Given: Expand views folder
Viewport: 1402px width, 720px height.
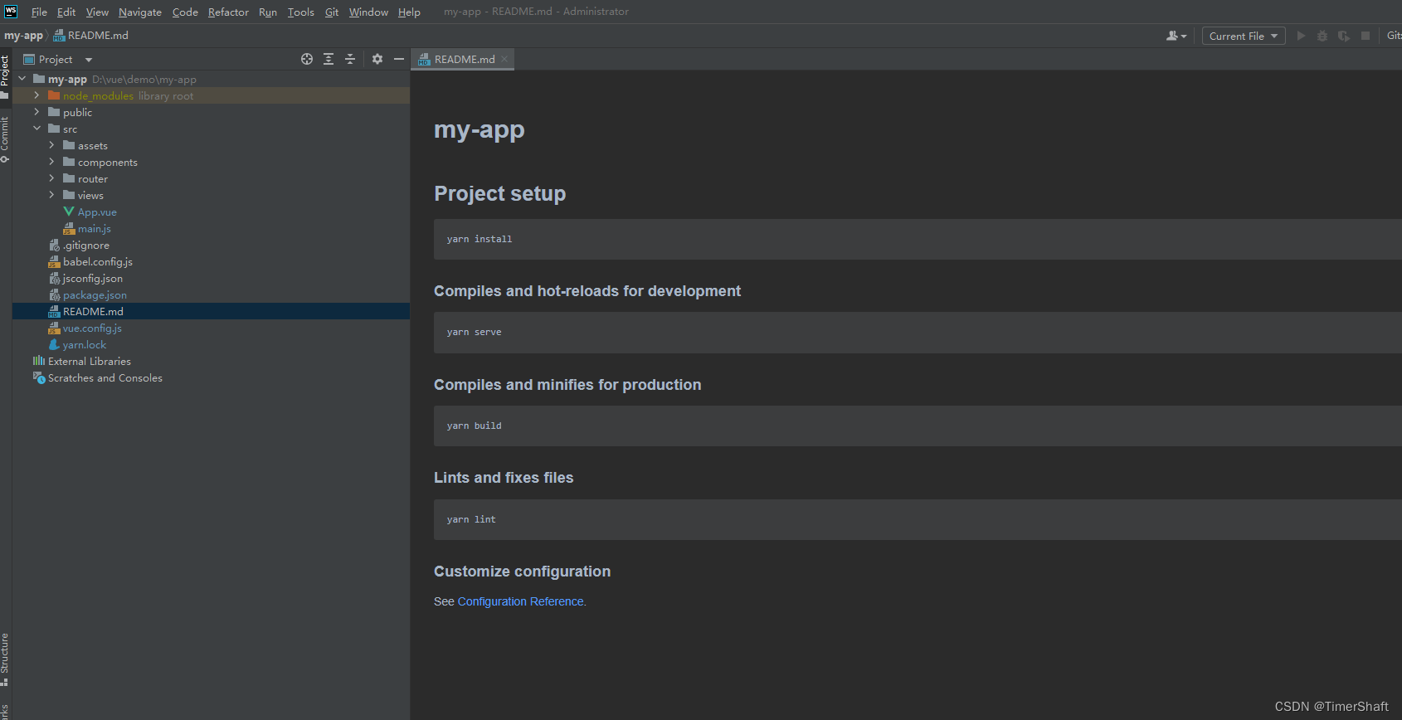Looking at the screenshot, I should pyautogui.click(x=52, y=195).
